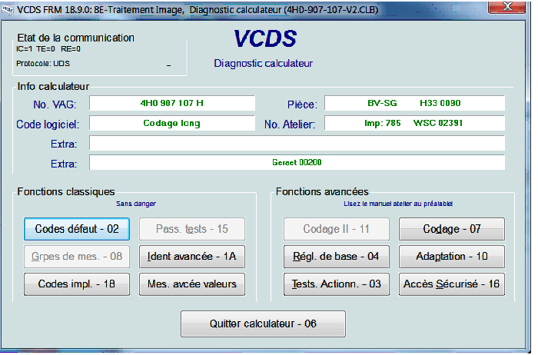538x355 pixels.
Task: Click the 'No. Atelier:' label
Action: point(290,124)
